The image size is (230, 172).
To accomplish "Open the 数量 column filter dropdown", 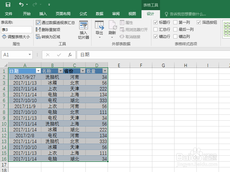I will 105,71.
